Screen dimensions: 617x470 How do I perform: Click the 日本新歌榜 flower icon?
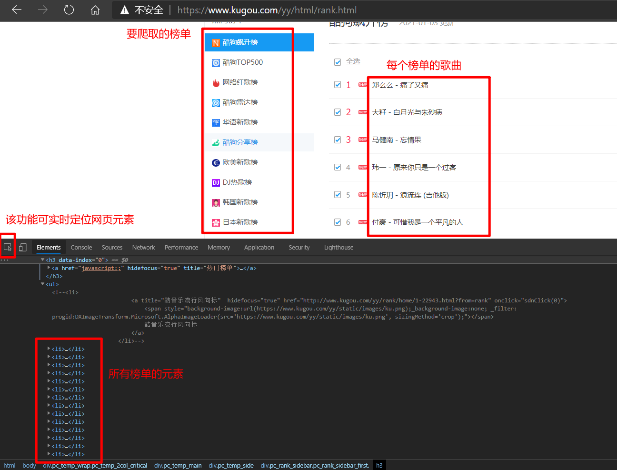click(x=216, y=223)
